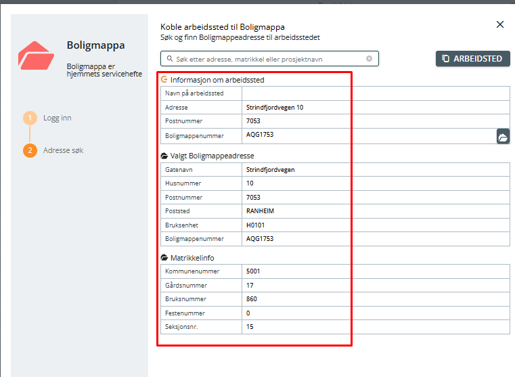Viewport: 515px width, 377px height.
Task: Click the Poststed label cell
Action: pos(202,210)
